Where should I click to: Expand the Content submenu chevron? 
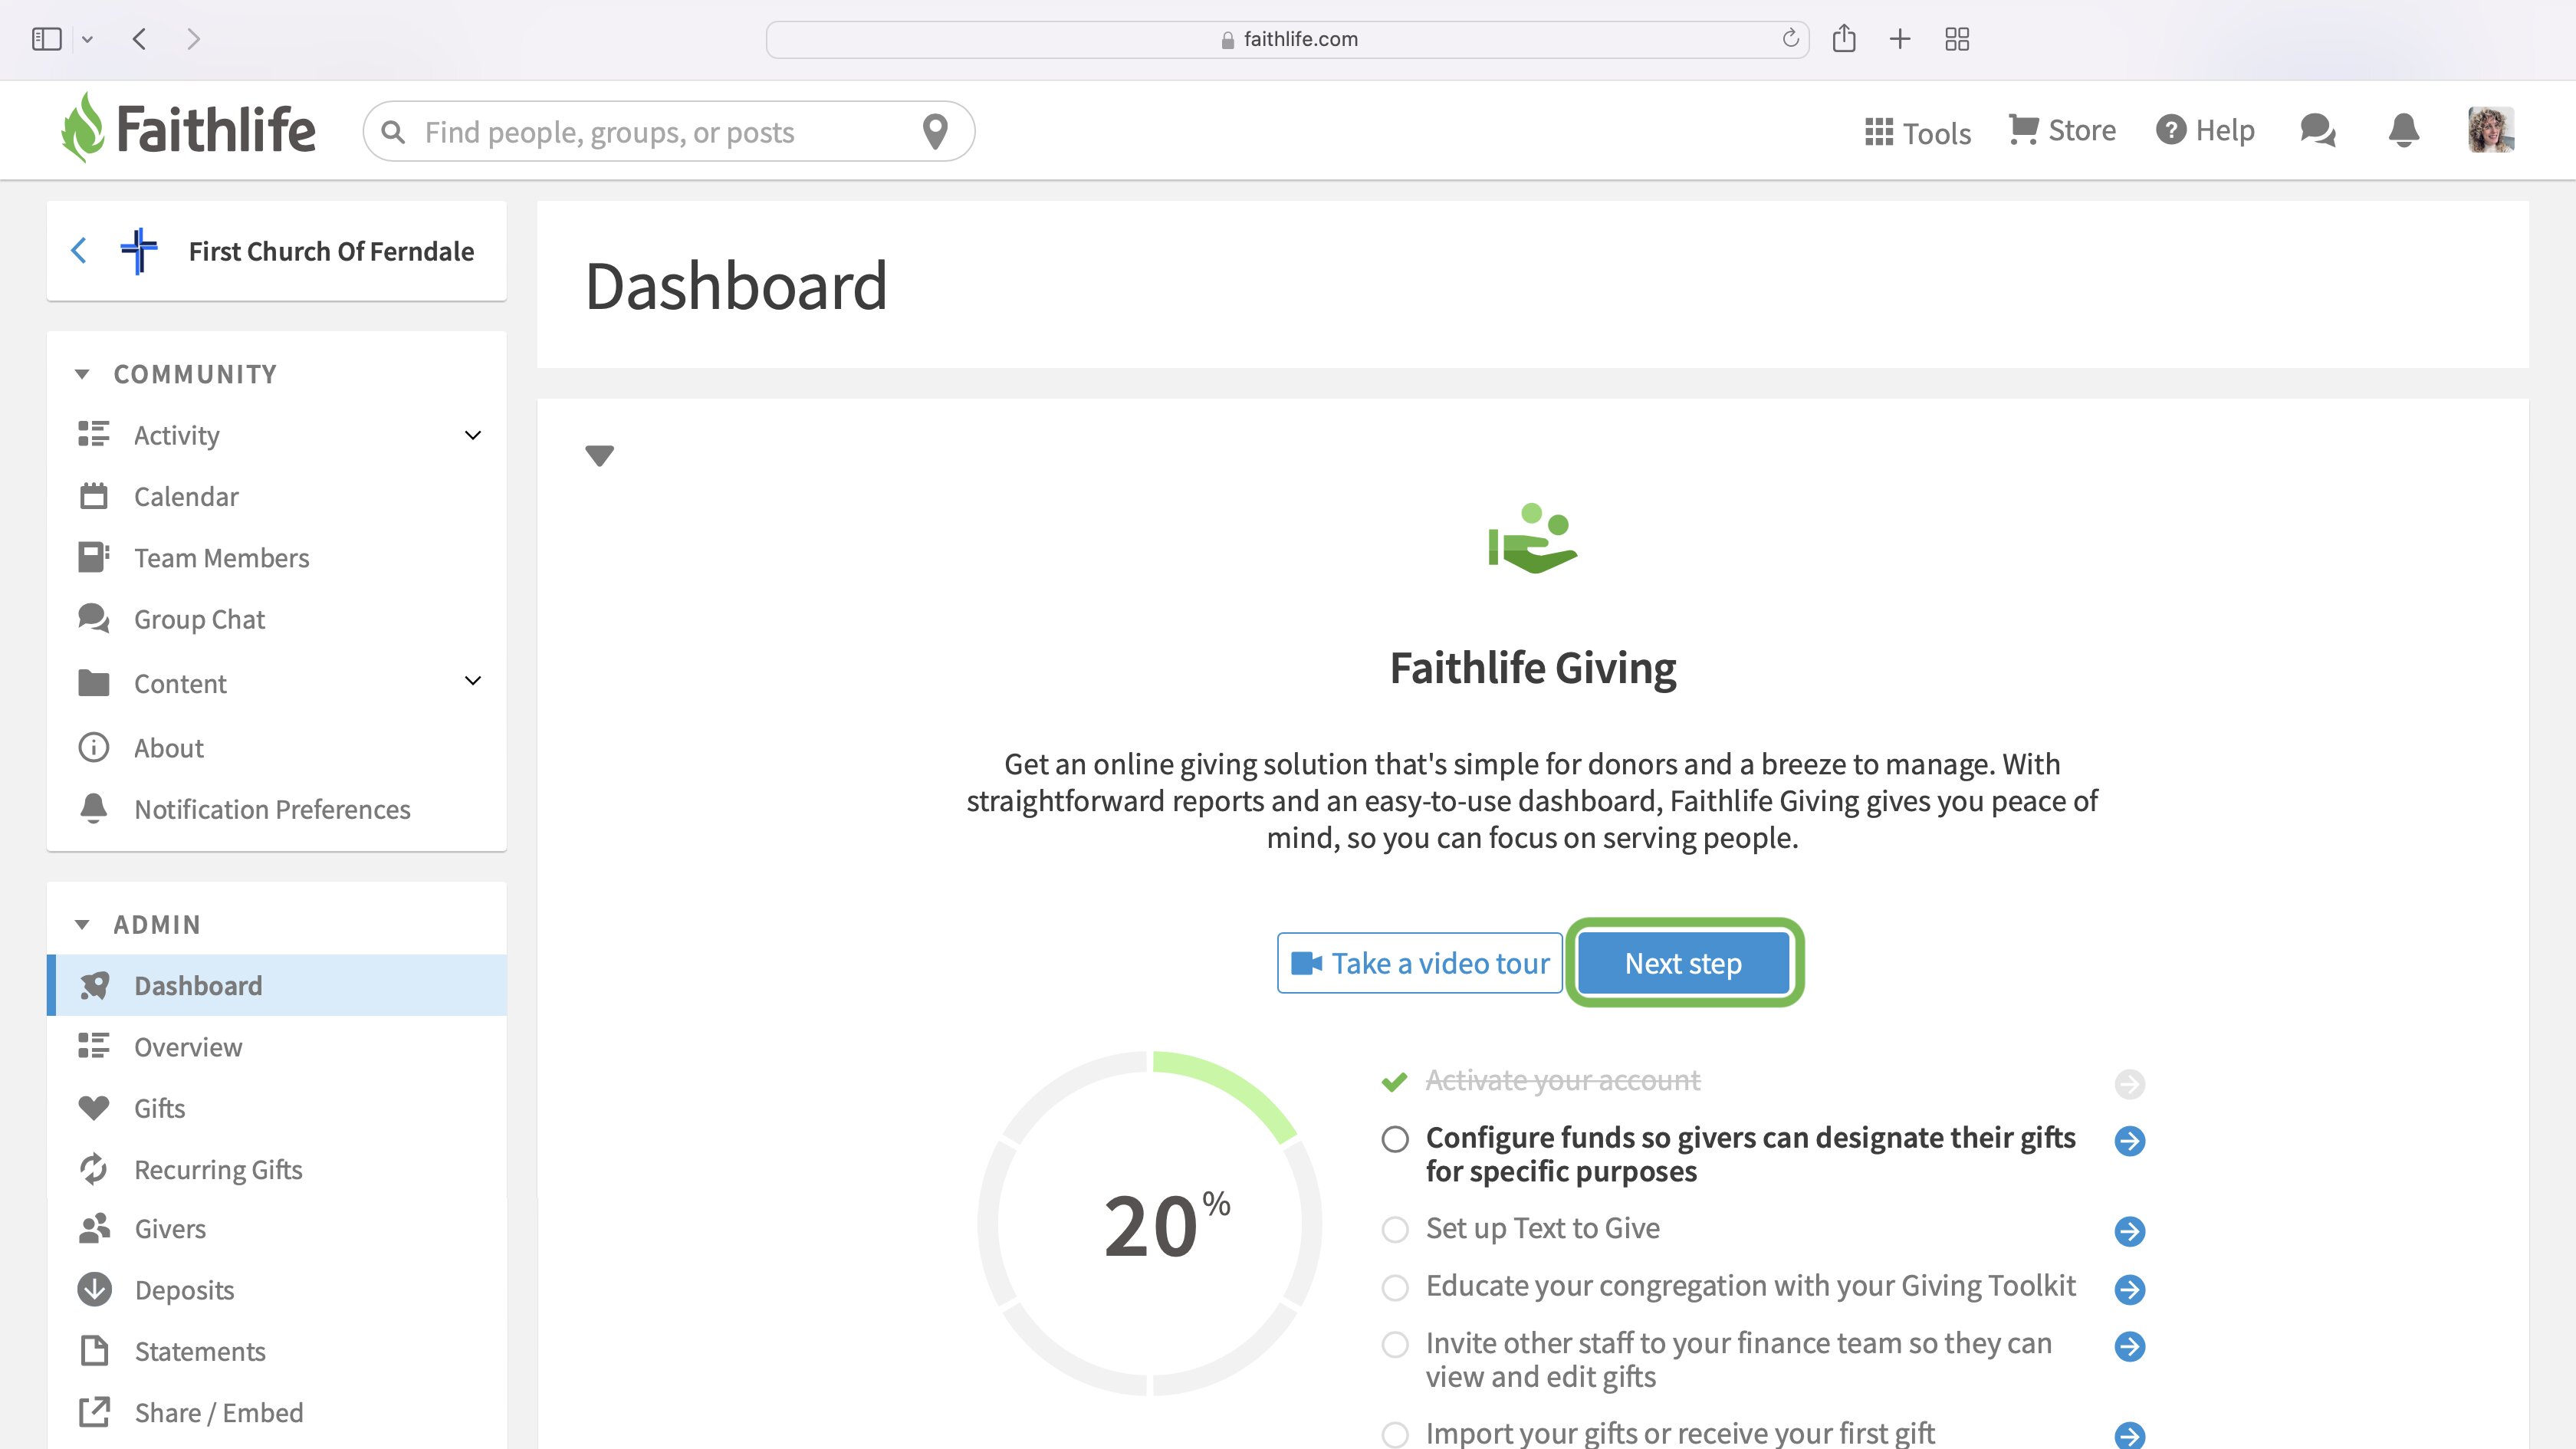473,681
